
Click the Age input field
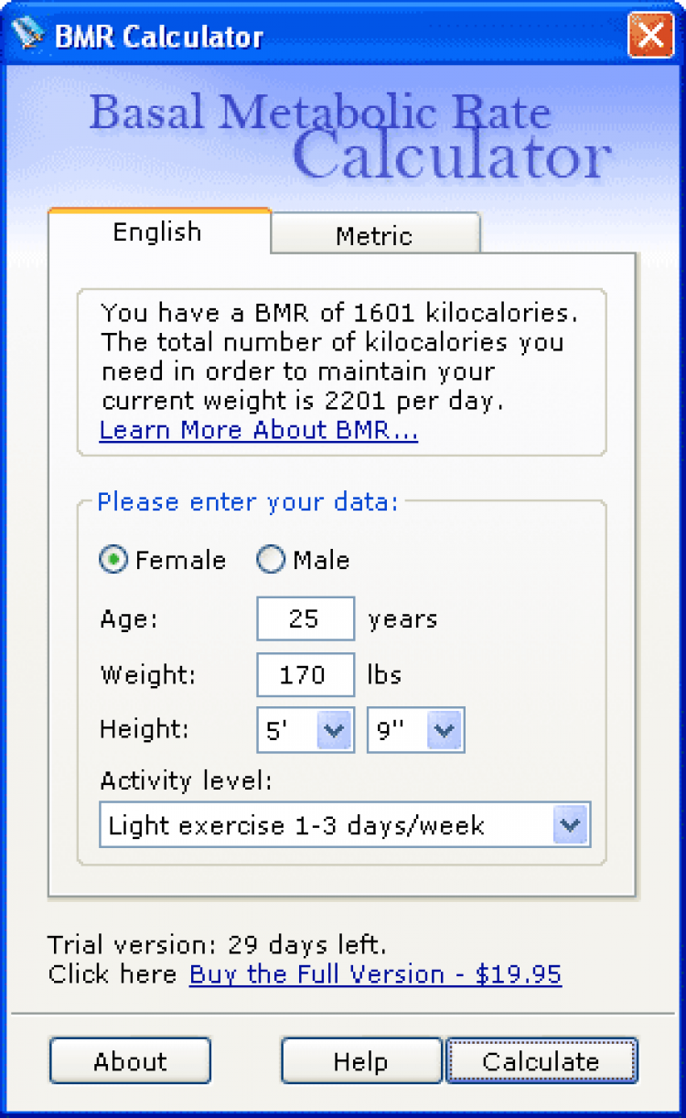pyautogui.click(x=305, y=619)
